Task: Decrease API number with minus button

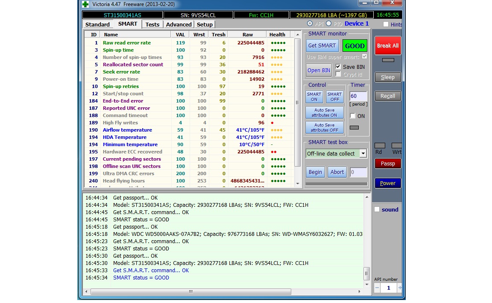Action: 377,288
